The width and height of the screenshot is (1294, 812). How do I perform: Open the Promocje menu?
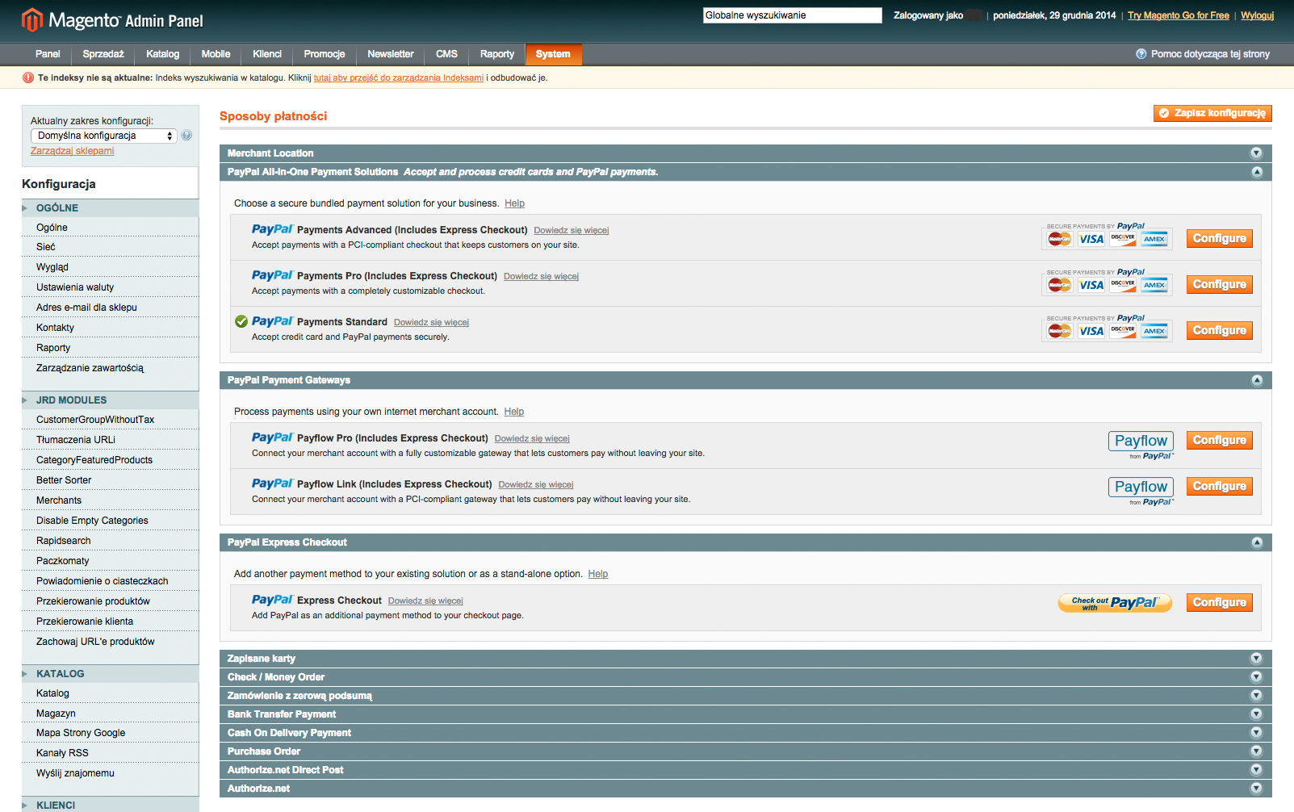[x=325, y=54]
